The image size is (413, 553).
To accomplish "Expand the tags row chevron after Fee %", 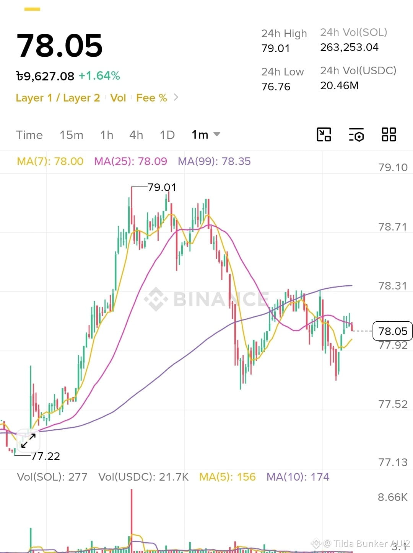I will coord(176,97).
